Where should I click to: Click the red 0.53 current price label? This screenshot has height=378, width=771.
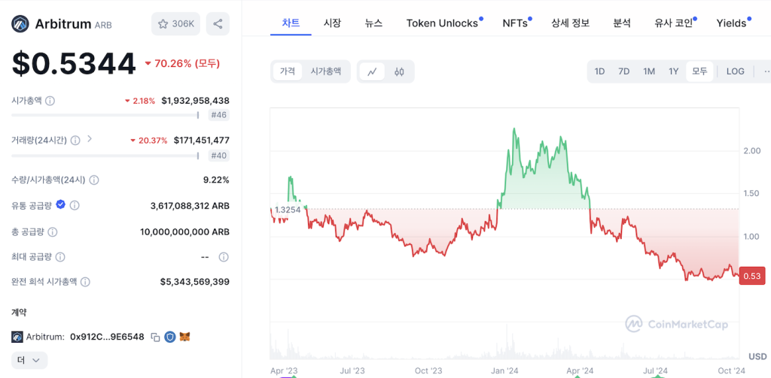[x=752, y=277]
